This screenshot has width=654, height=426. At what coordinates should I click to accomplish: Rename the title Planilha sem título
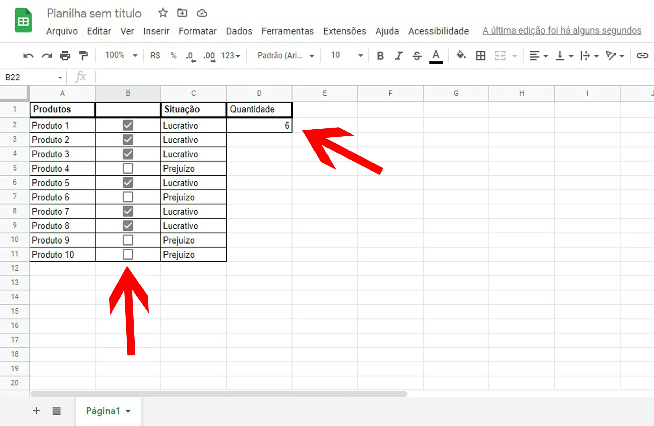click(x=94, y=13)
